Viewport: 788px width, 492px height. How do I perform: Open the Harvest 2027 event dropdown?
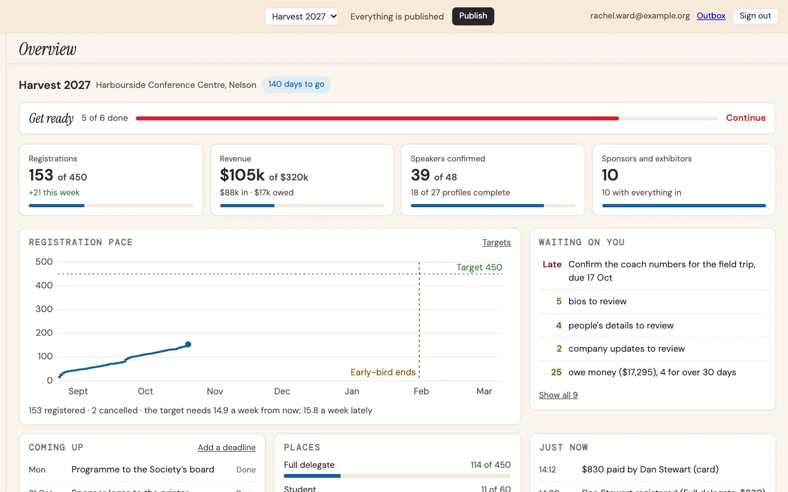click(302, 16)
